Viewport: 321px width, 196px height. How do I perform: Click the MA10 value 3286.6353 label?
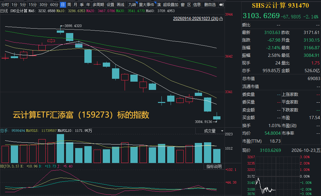(71, 11)
